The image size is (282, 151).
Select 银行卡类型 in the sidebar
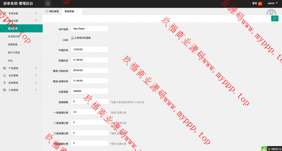pos(14,52)
